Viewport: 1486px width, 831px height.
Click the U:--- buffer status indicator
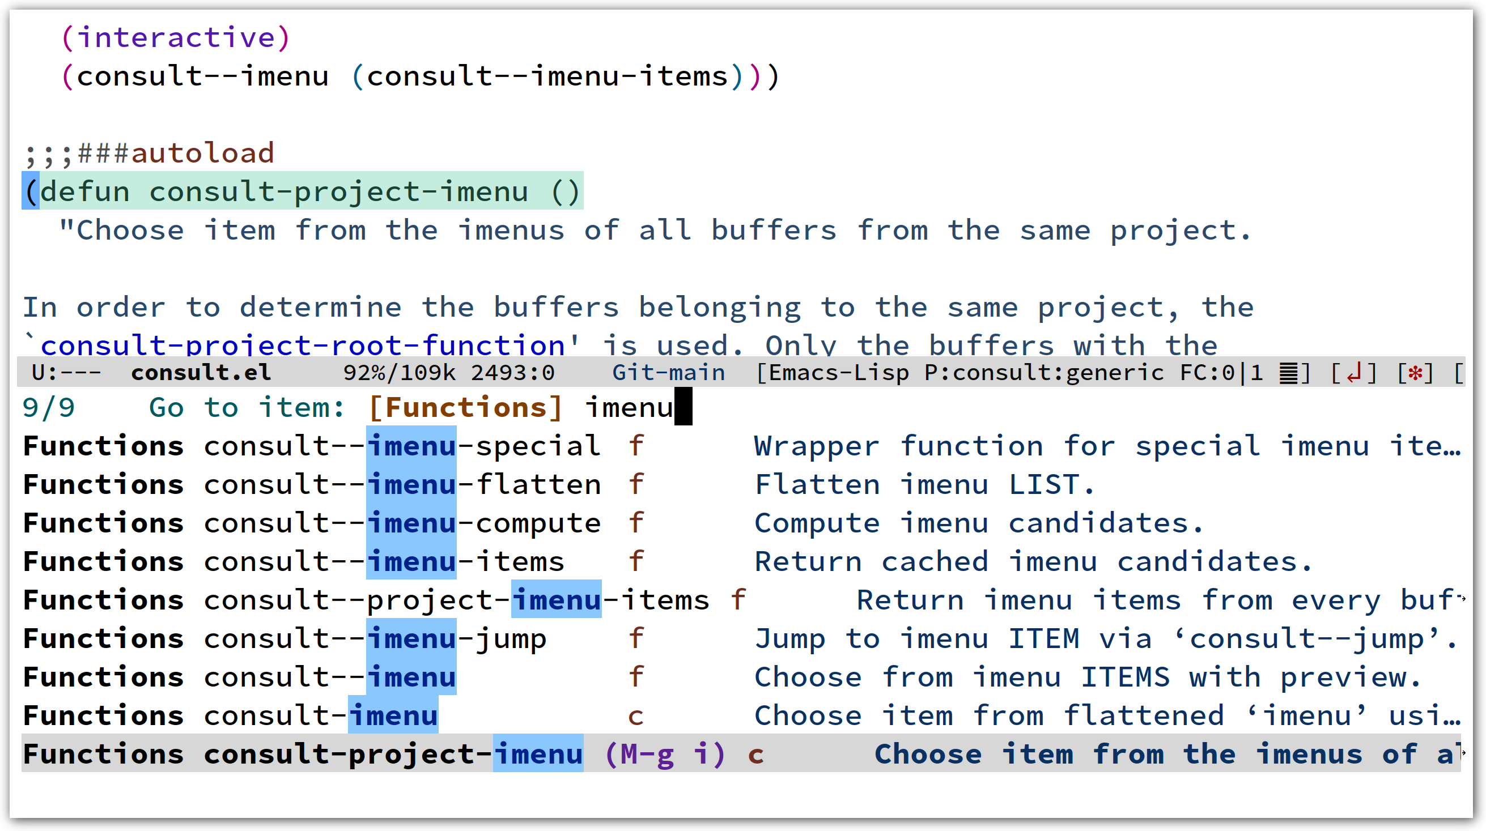point(66,373)
